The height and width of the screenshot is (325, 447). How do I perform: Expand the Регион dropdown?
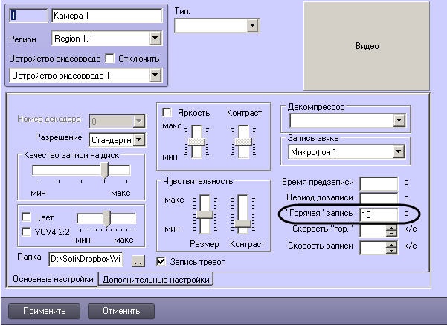pyautogui.click(x=155, y=38)
